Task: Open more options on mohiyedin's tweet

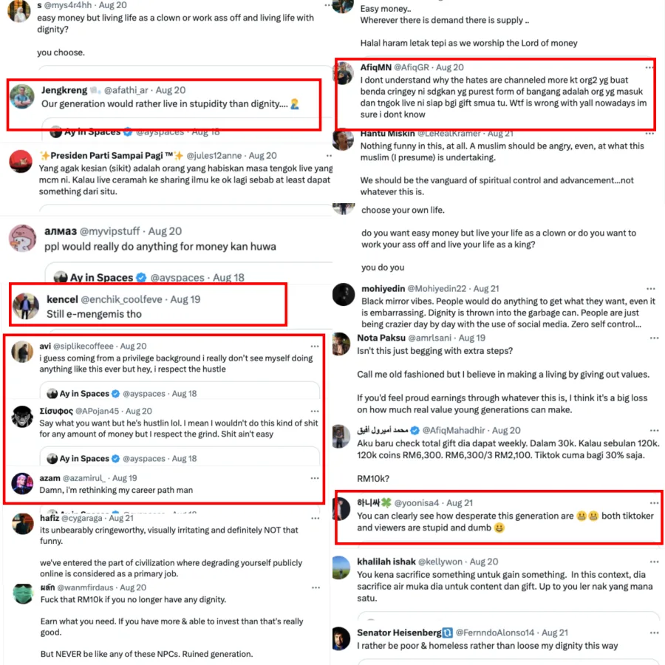Action: click(650, 289)
